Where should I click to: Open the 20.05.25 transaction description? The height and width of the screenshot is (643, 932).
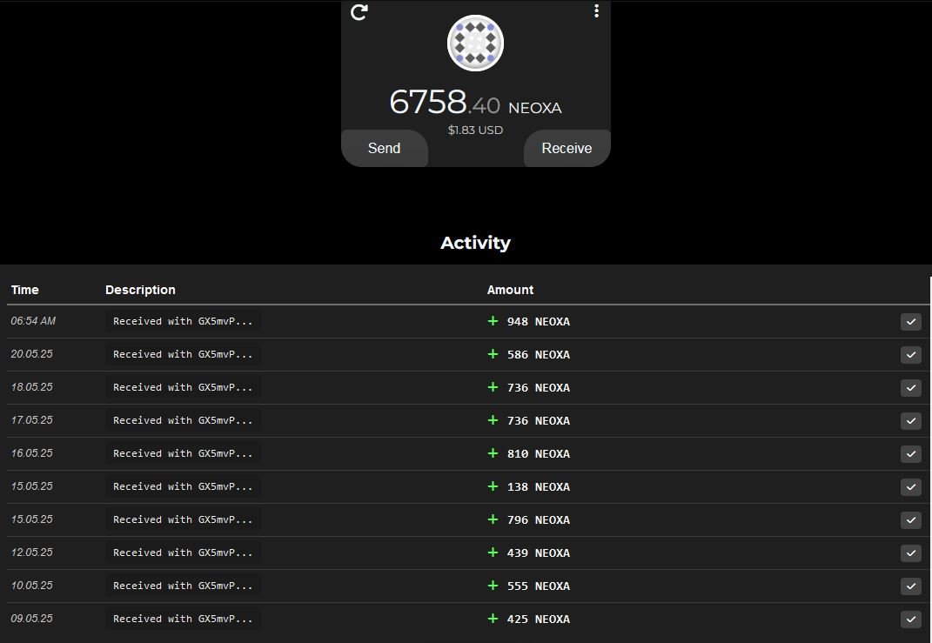tap(183, 355)
